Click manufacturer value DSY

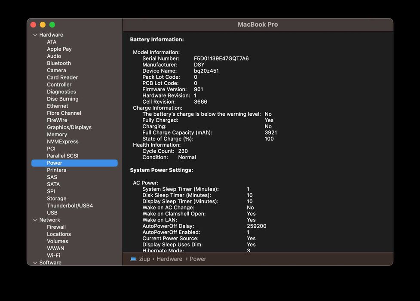[x=199, y=64]
